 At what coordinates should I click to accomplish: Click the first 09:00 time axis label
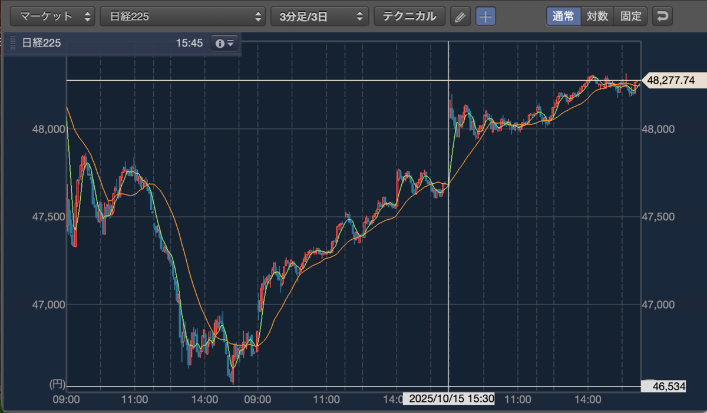(66, 399)
